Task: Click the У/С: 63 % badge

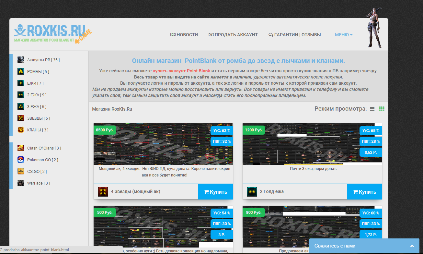Action: 222,131
